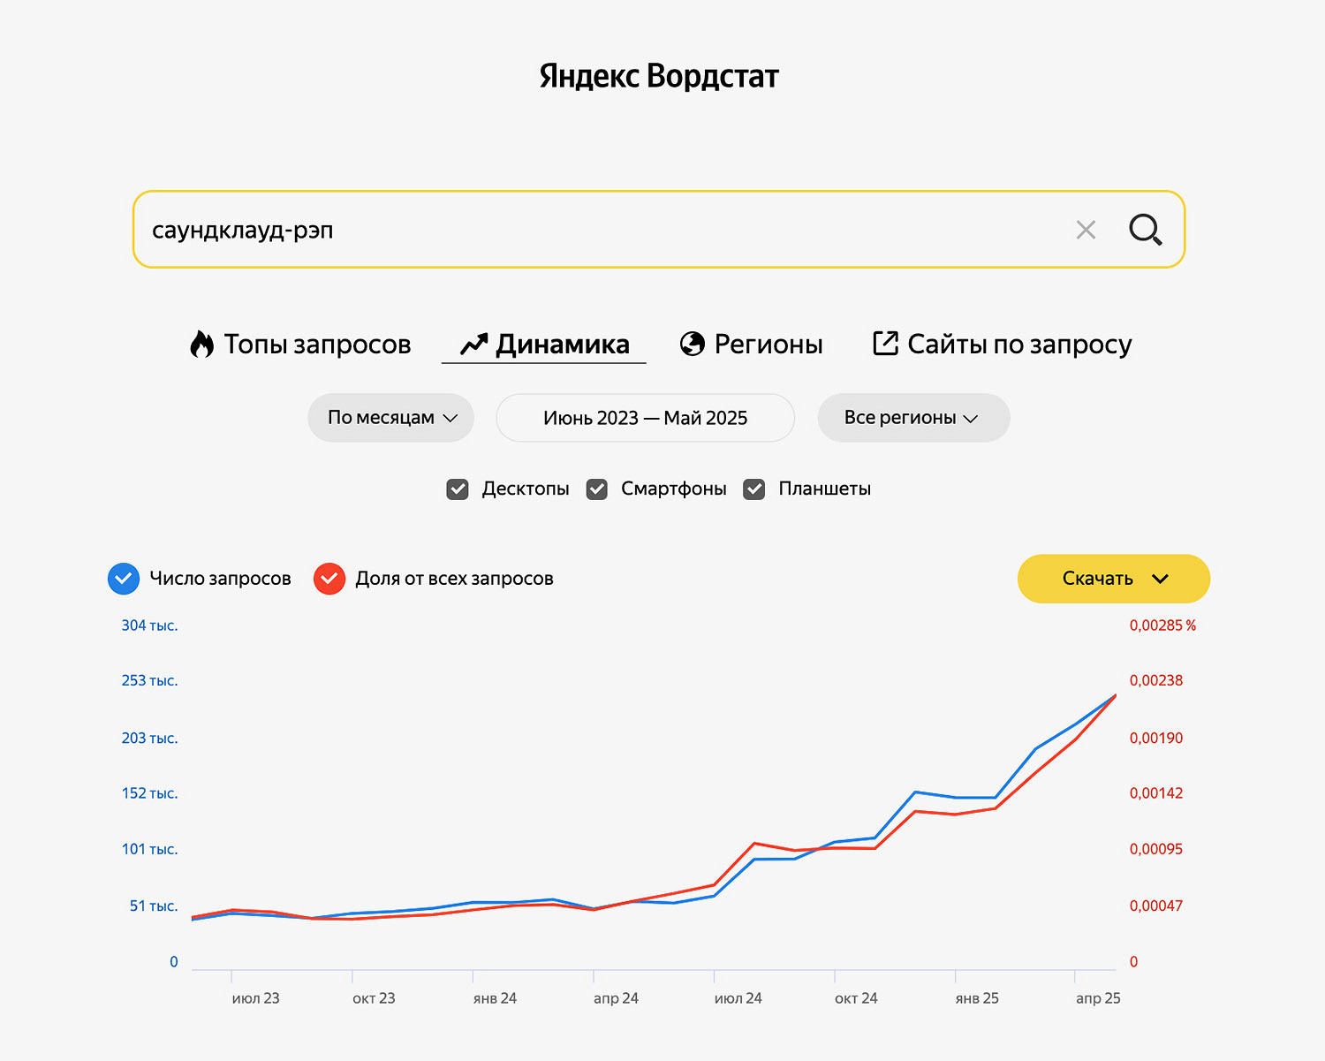The image size is (1325, 1061).
Task: Toggle the blue Число запросов series
Action: 124,579
